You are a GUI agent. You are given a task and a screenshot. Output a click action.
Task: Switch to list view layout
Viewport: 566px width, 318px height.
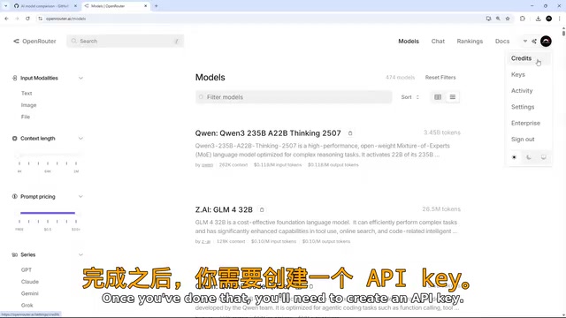[452, 97]
